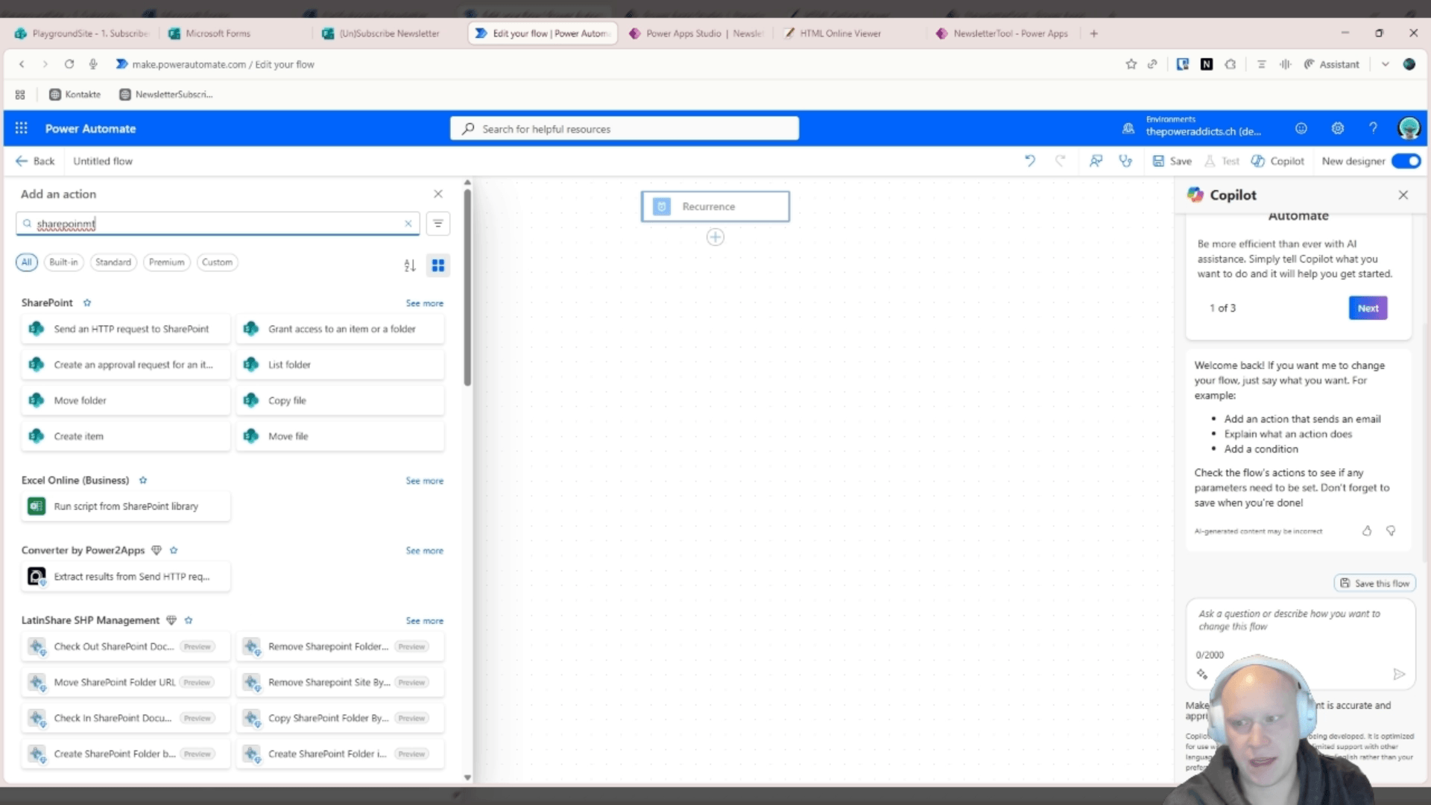The height and width of the screenshot is (805, 1431).
Task: Select Remove Sharepoint Site By action
Action: click(x=340, y=682)
